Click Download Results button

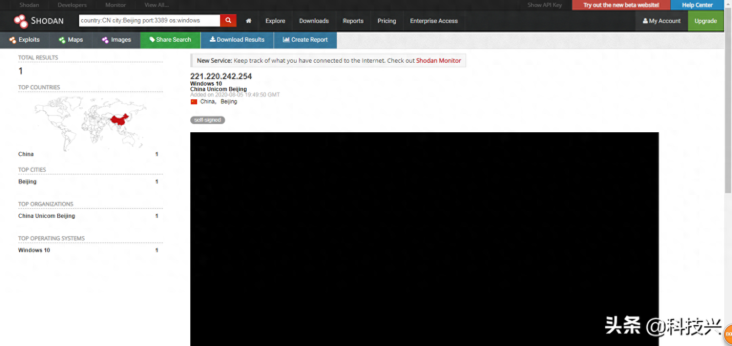point(237,40)
